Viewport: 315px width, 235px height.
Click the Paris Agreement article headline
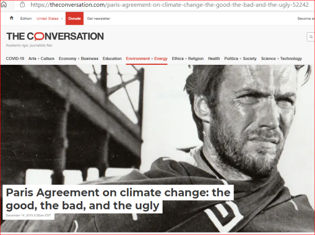coord(118,199)
